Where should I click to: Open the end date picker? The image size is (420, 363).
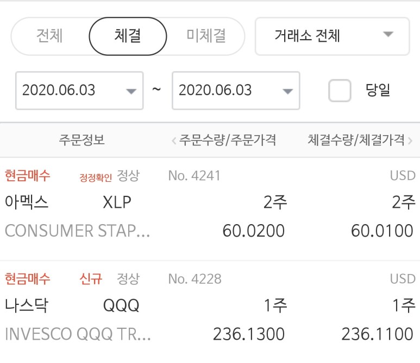coord(236,91)
